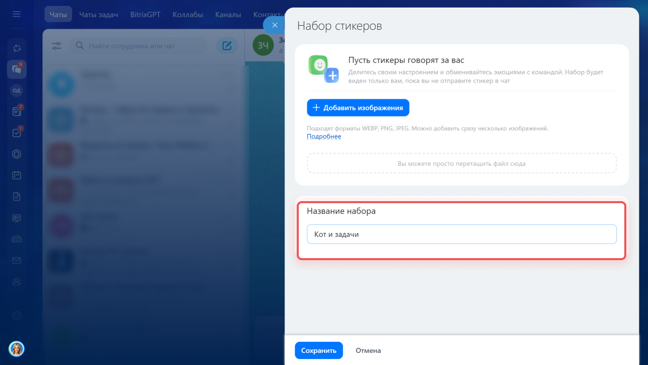Screen dimensions: 648x365
Task: Open the BitrixGPT tab
Action: (145, 15)
